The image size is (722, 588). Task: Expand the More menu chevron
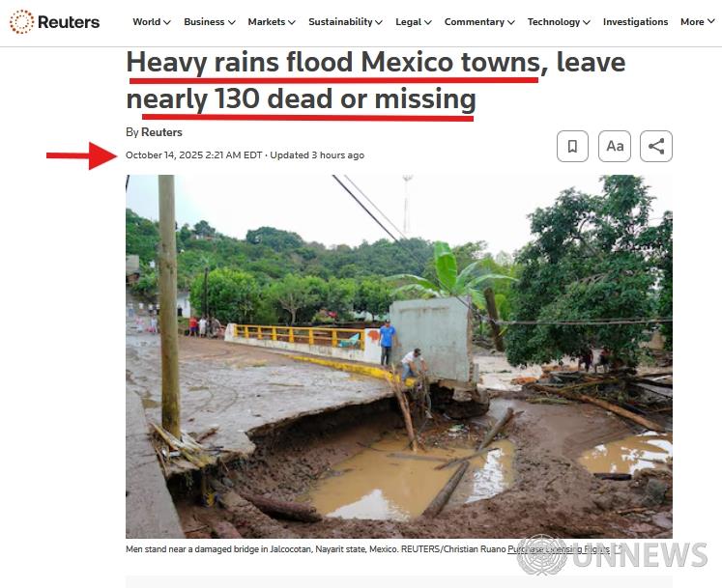coord(711,21)
